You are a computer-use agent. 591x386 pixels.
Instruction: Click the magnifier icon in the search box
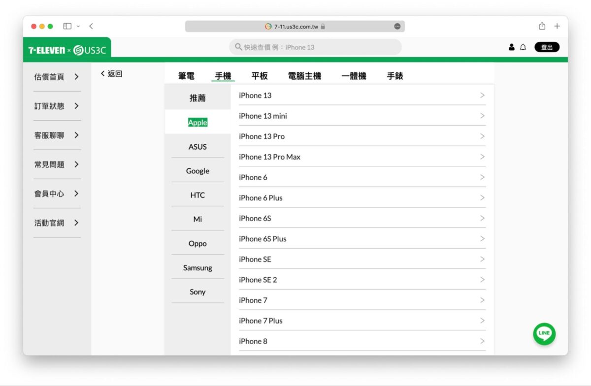(x=238, y=47)
